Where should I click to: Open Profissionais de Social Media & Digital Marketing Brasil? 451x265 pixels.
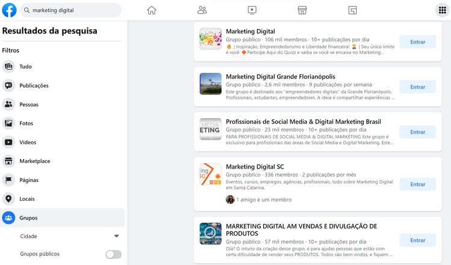click(303, 122)
